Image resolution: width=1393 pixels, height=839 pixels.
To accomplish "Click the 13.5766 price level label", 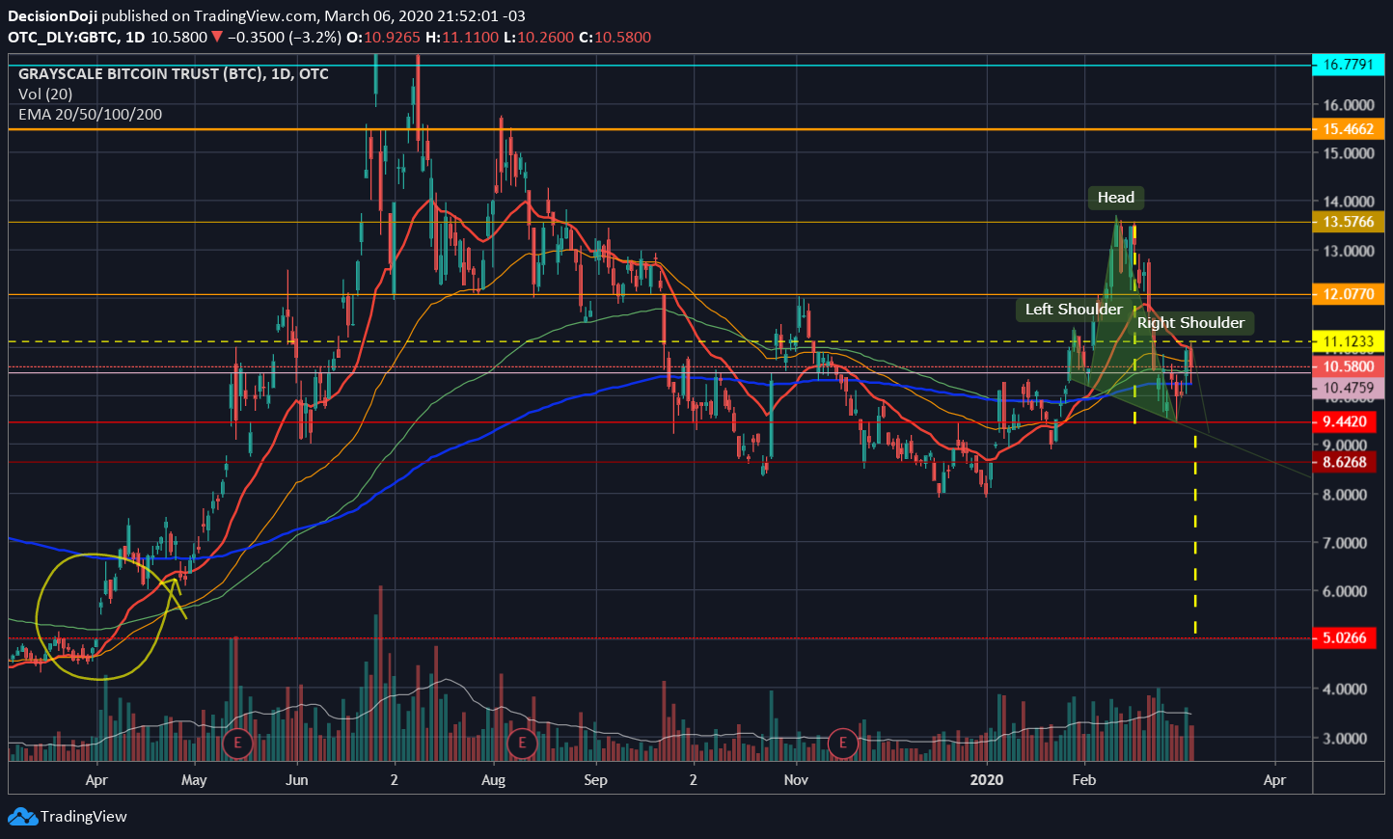I will [x=1349, y=223].
